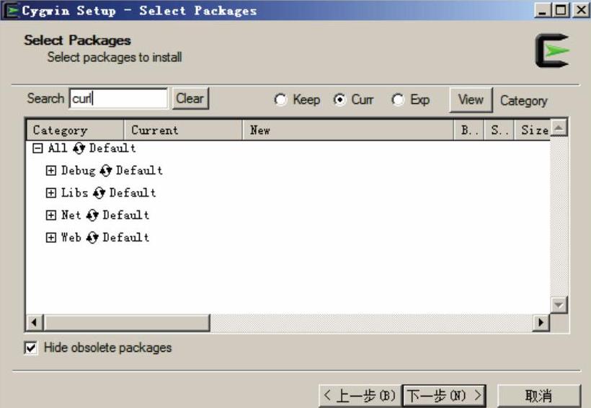This screenshot has height=408, width=591.
Task: Click the Default text in All row
Action: [x=112, y=148]
